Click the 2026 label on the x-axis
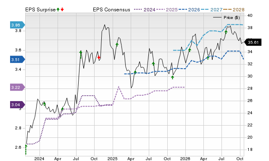The image size is (269, 161). tap(185, 158)
